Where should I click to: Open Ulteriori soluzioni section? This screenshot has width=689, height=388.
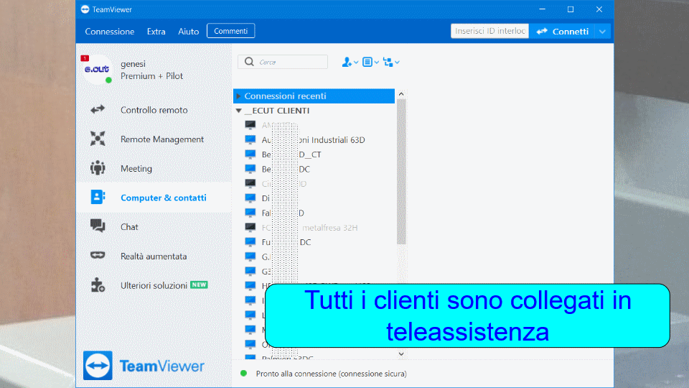[x=154, y=285]
